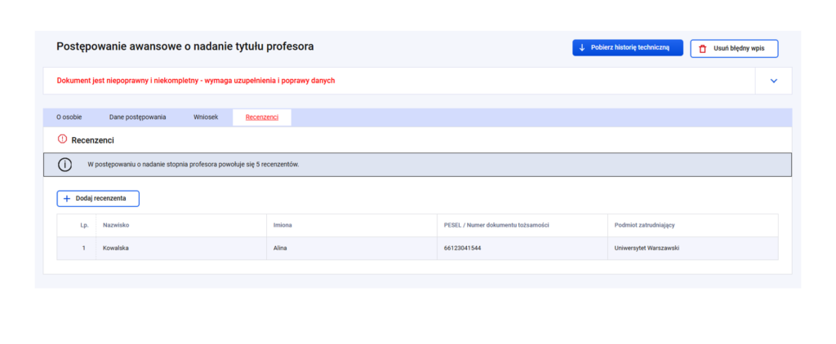Screen dimensions: 836x344
Task: Select the Recenzenci tab
Action: tap(262, 117)
